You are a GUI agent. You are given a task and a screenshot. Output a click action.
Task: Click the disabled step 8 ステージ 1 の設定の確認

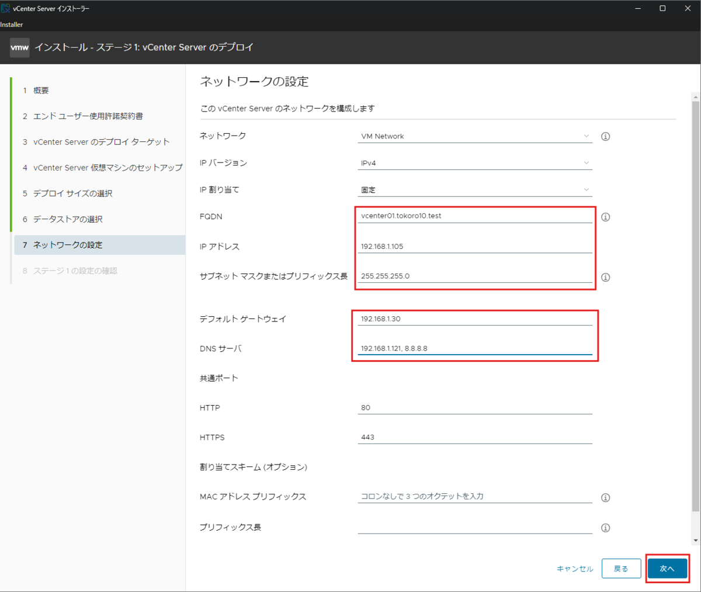[x=99, y=271]
